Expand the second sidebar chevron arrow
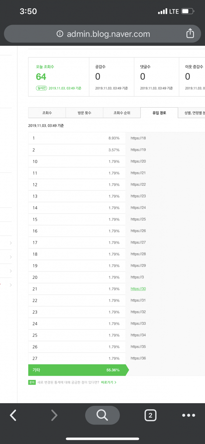This screenshot has width=205, height=444. tap(11, 257)
